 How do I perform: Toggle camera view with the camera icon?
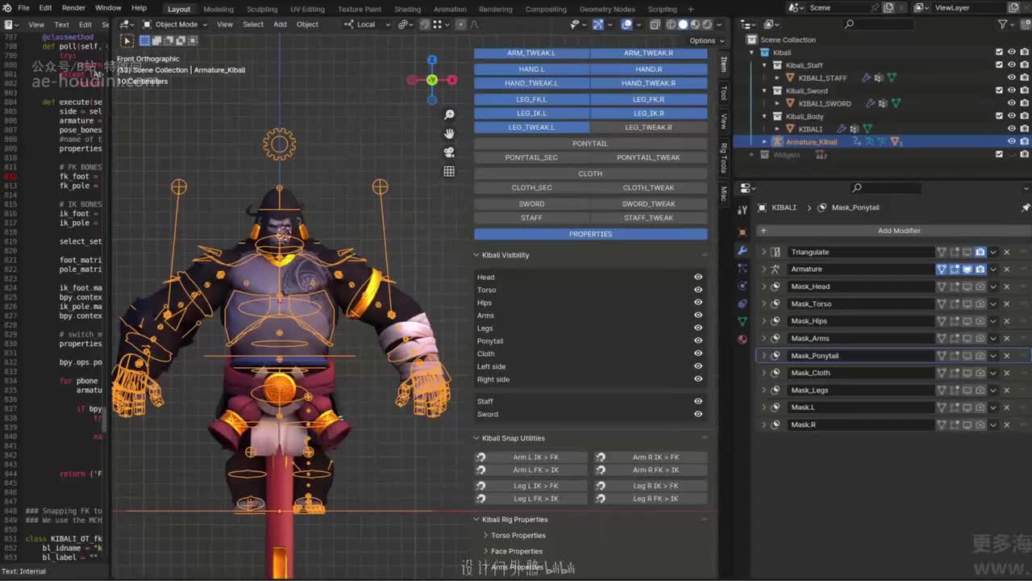click(x=449, y=152)
